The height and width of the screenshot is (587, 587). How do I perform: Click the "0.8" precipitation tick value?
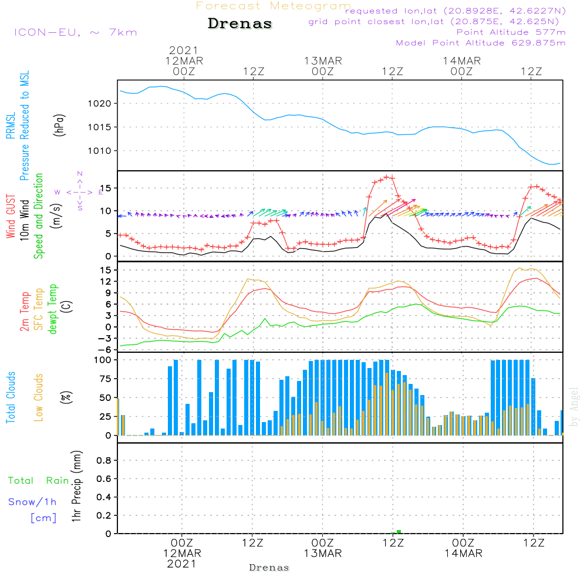coord(104,460)
